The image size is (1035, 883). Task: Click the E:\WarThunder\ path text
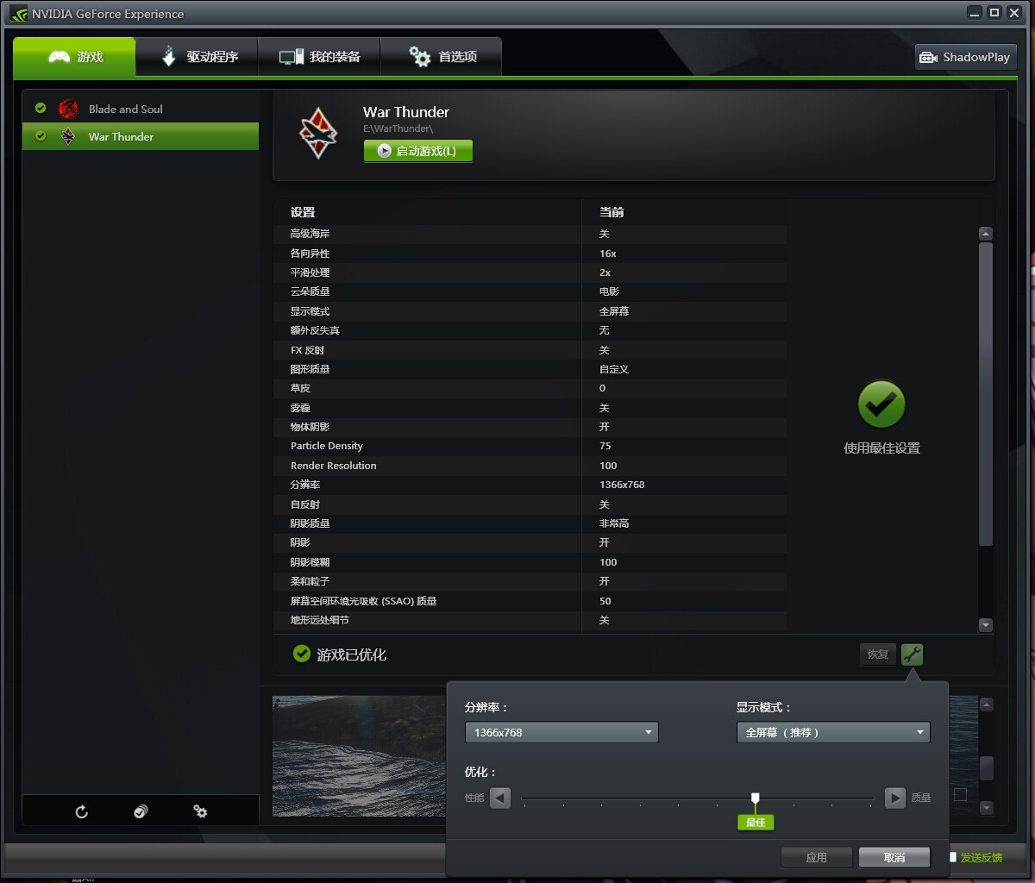point(398,128)
